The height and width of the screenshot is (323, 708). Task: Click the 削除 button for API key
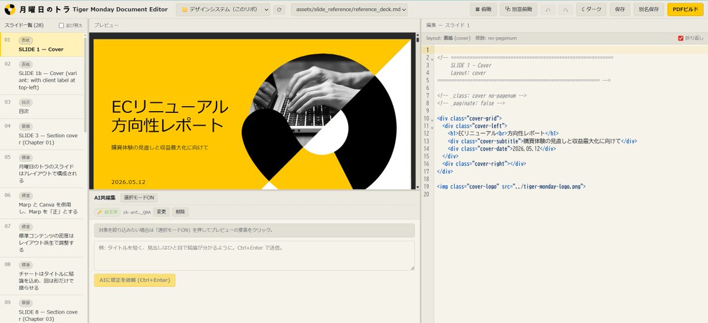pyautogui.click(x=181, y=212)
